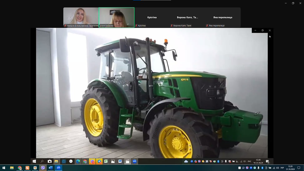Viewport: 304px width, 171px height.
Task: Click Viber icon in bottom system tray
Action: click(247, 168)
